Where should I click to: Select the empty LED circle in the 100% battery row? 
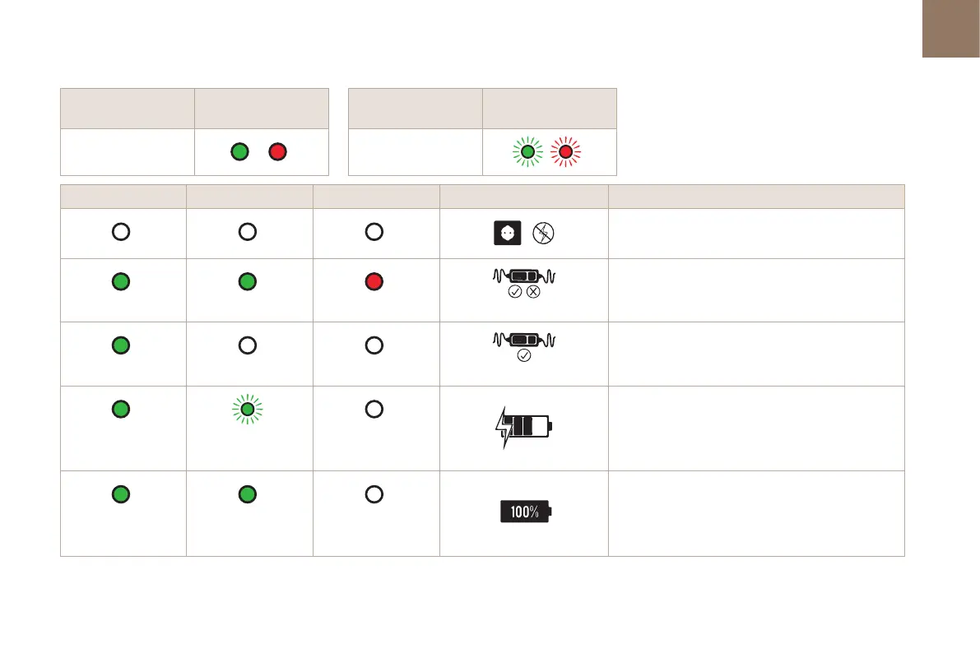[374, 494]
